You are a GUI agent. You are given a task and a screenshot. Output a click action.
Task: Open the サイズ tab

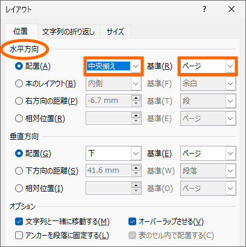pos(115,32)
